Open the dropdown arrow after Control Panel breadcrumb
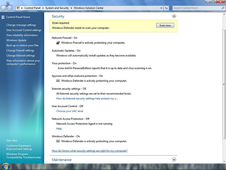Screen dimensions: 226x170 click(x=43, y=8)
